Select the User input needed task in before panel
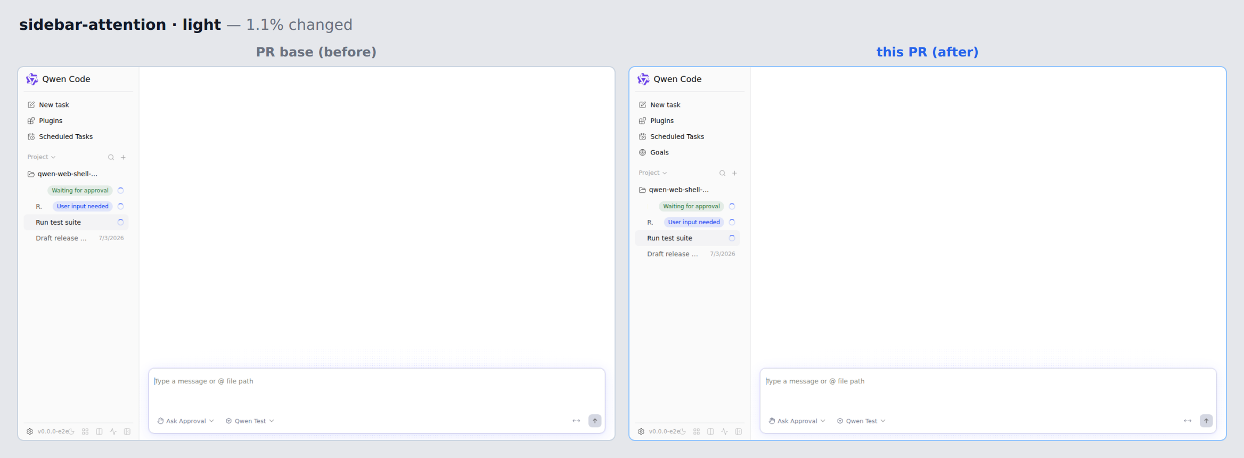1244x458 pixels. pos(76,207)
